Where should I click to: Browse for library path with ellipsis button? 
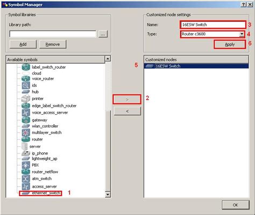tap(103, 34)
